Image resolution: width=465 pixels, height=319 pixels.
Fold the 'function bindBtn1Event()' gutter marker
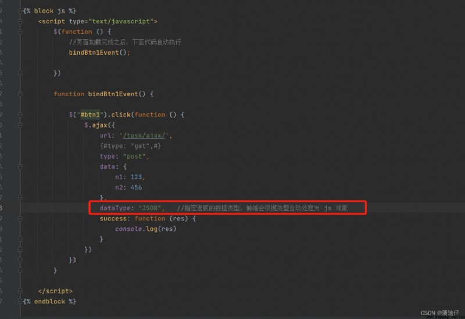tap(20, 94)
